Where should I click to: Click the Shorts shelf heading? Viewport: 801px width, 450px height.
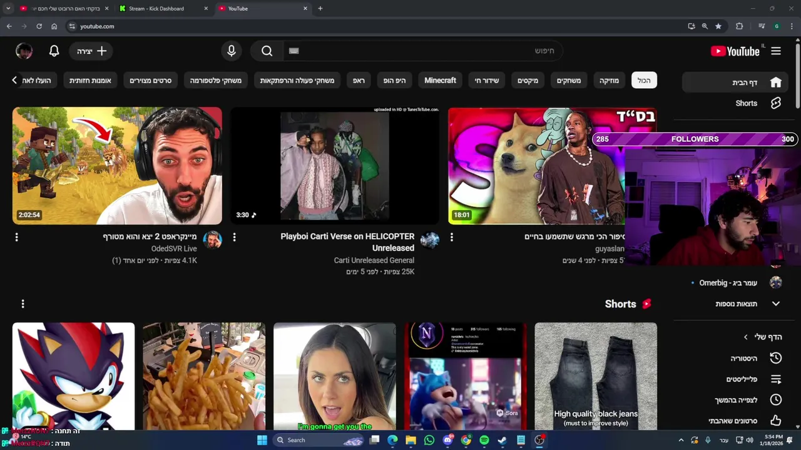coord(620,304)
